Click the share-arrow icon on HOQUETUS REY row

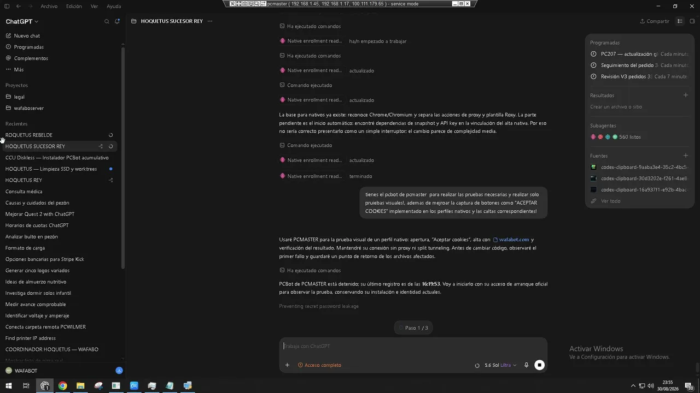tap(111, 180)
